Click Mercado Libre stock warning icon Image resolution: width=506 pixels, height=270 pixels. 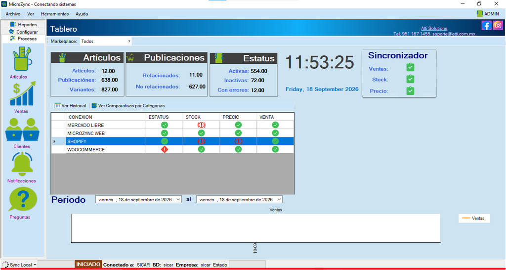click(x=202, y=125)
